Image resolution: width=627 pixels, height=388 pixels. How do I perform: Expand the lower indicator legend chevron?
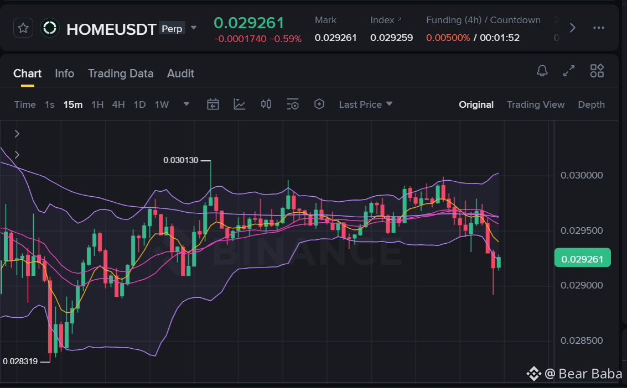(x=17, y=155)
